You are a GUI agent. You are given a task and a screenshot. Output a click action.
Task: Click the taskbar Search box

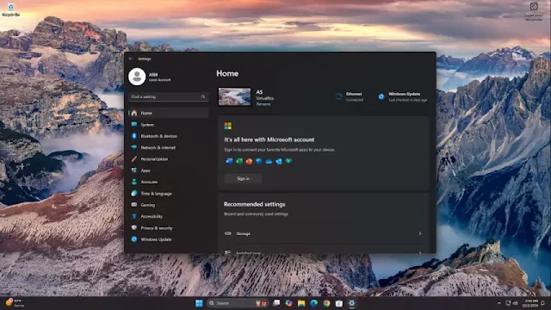(238, 303)
